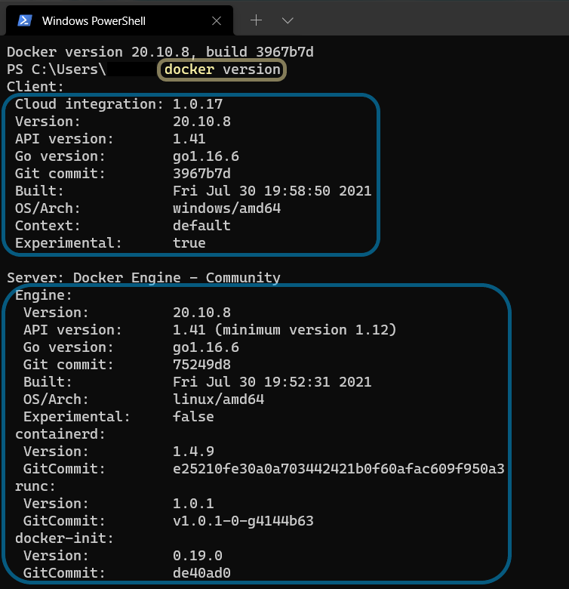Click the 'linux/amd64' OS/Arch value
The width and height of the screenshot is (569, 589).
click(218, 399)
